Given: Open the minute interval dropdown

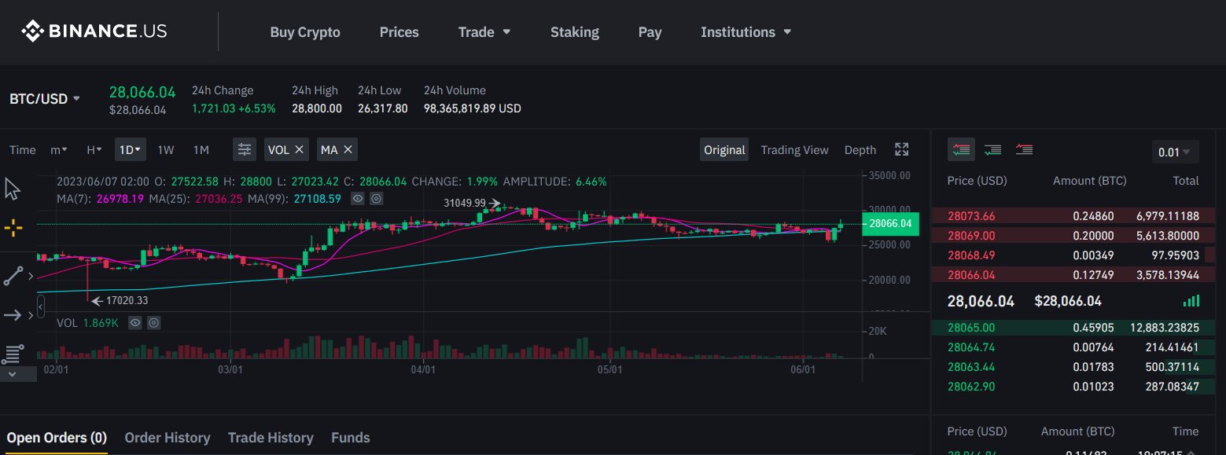Looking at the screenshot, I should pyautogui.click(x=58, y=149).
